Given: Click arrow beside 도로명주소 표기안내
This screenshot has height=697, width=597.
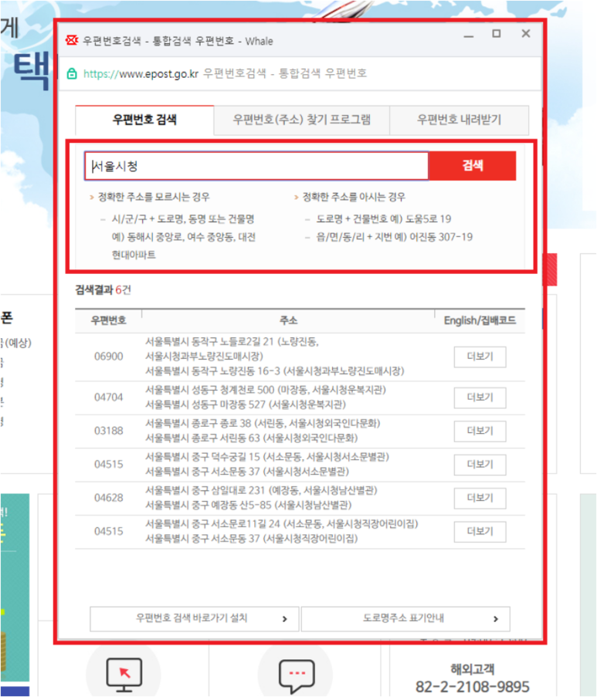Looking at the screenshot, I should 496,619.
